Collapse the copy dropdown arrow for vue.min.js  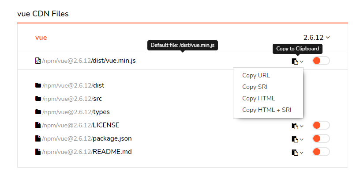point(302,61)
